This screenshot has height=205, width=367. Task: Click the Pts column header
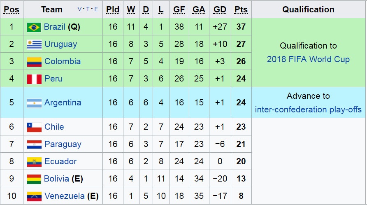tap(241, 9)
